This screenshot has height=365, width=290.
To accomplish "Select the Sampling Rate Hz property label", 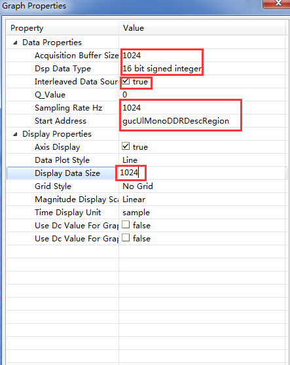I will point(69,108).
